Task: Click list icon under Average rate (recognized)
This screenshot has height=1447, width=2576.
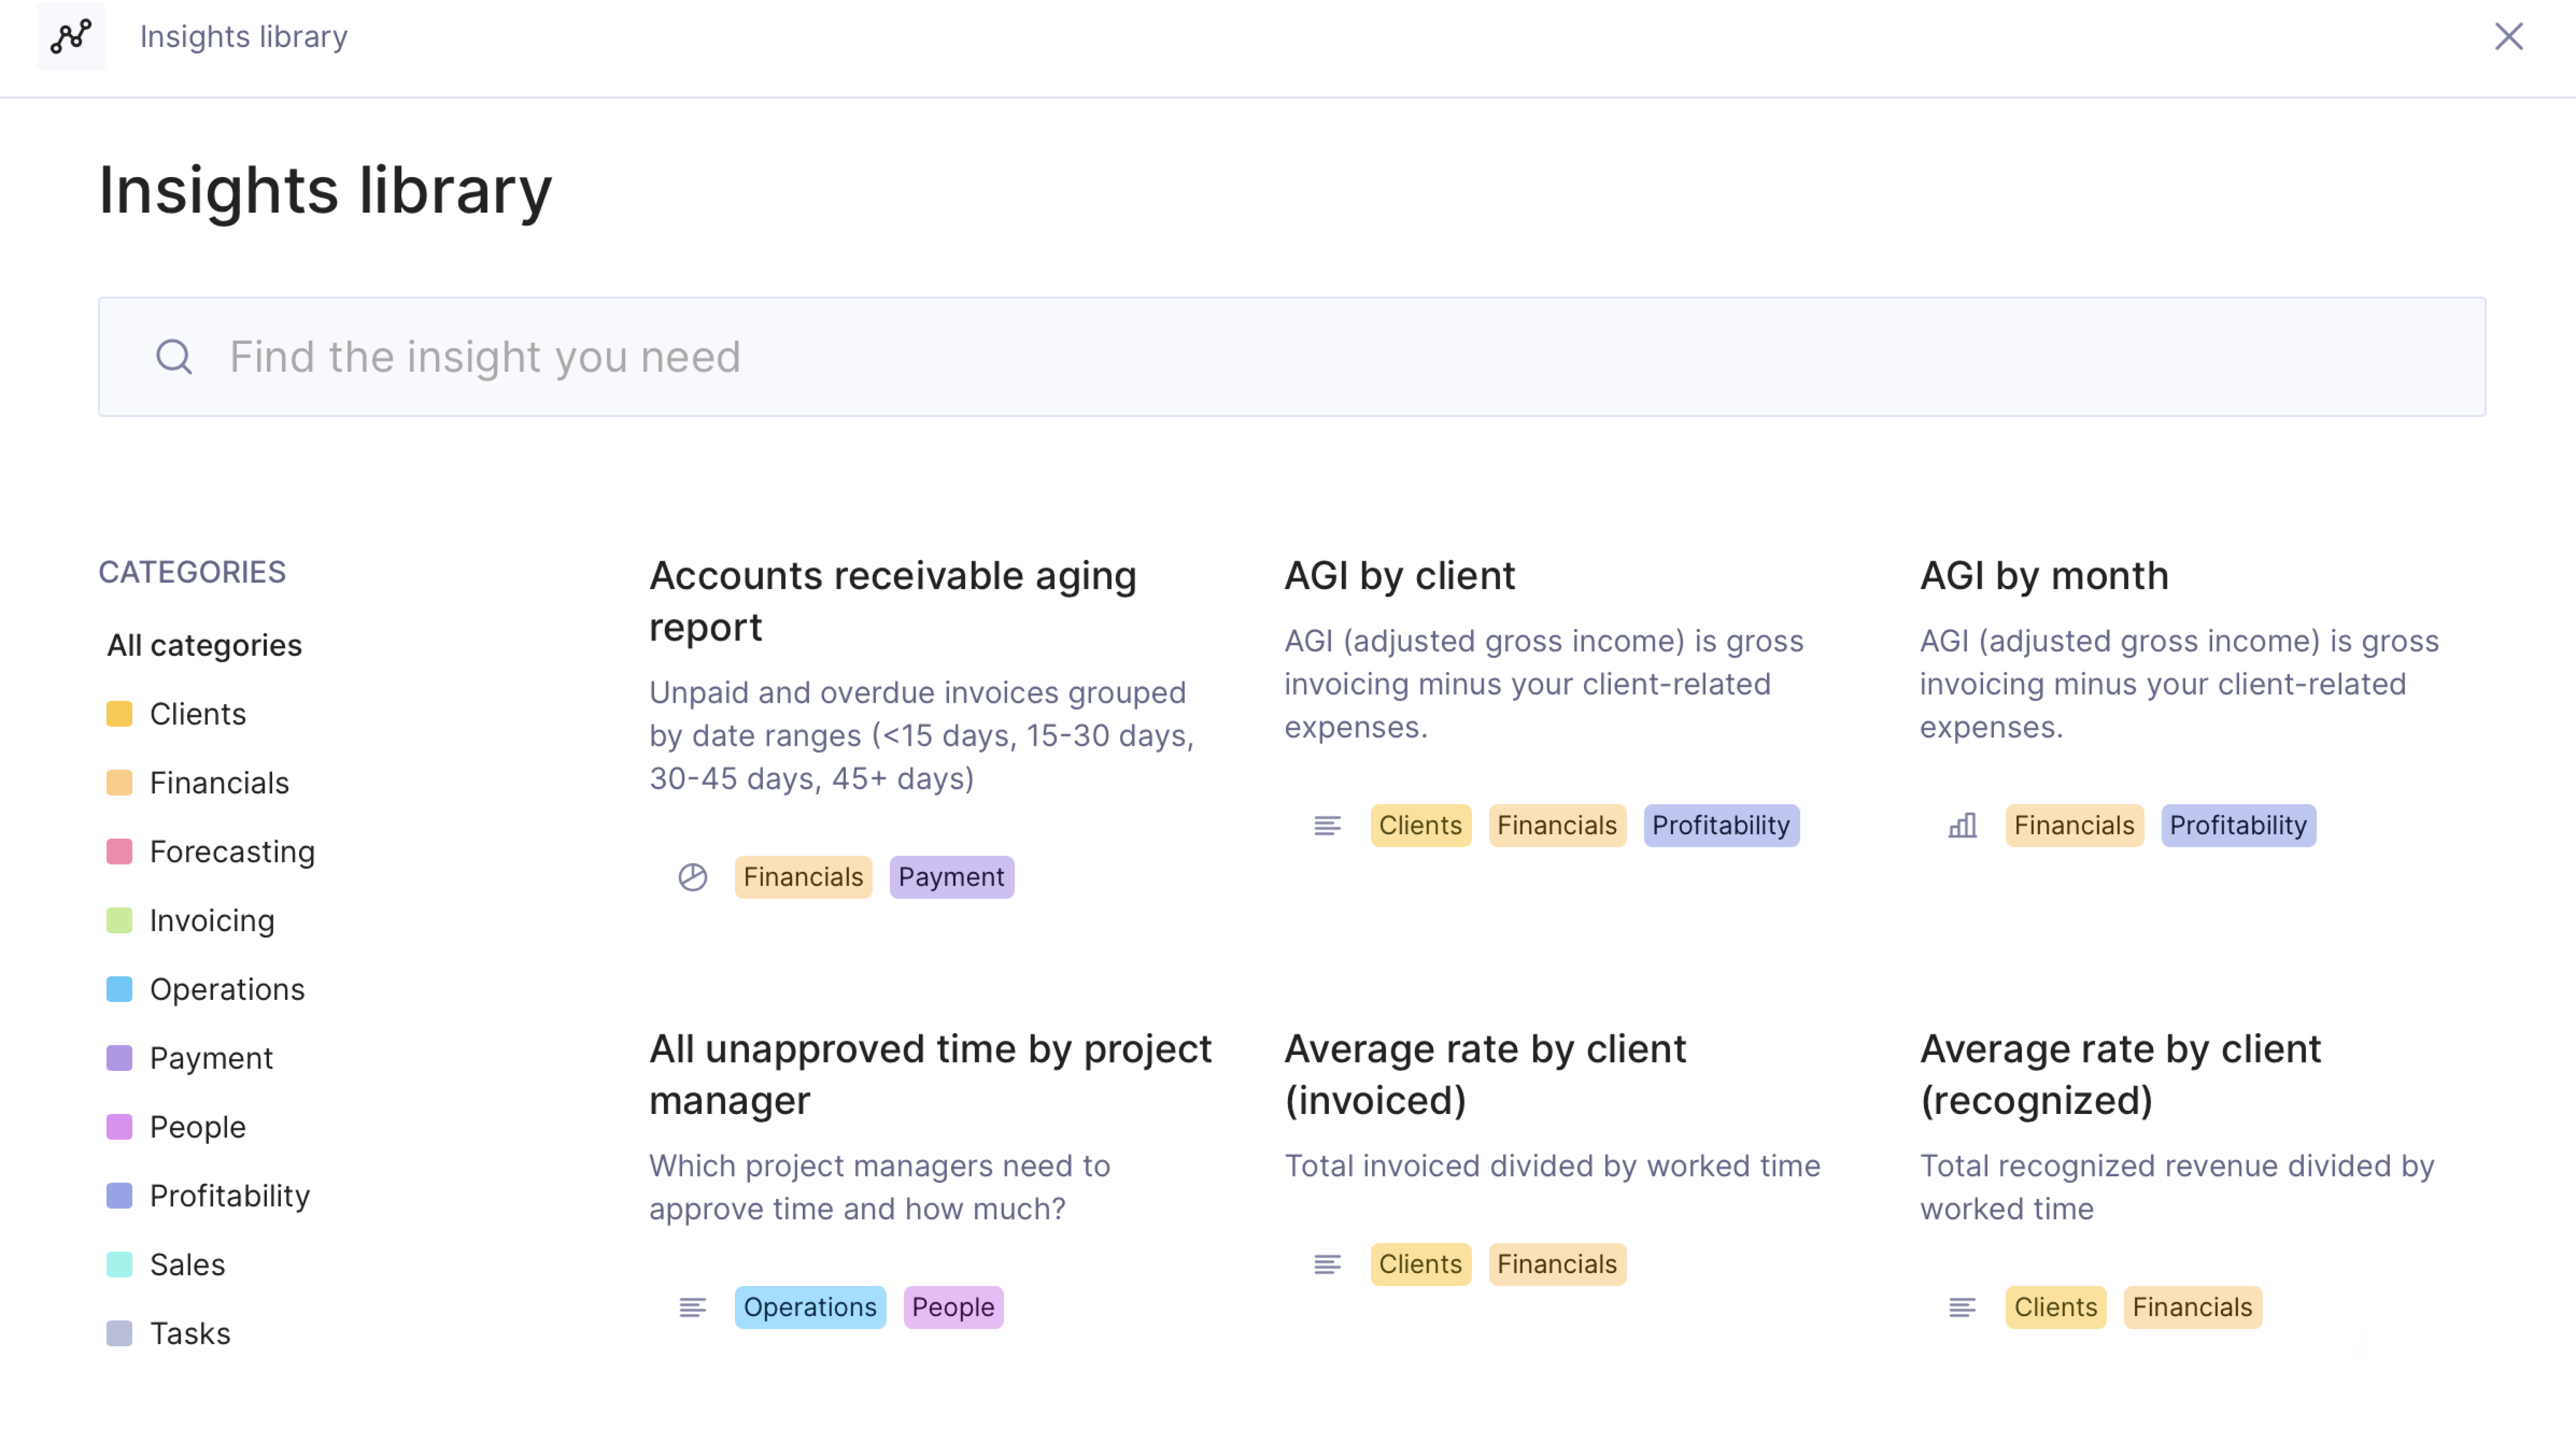Action: click(1962, 1307)
